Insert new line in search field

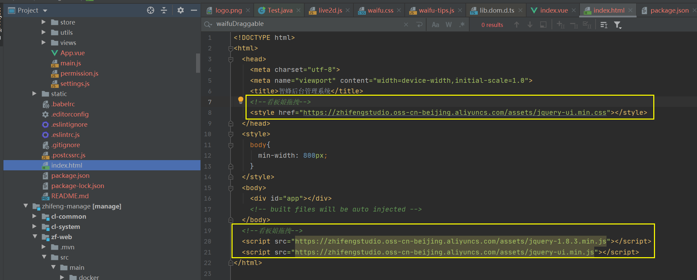point(419,25)
